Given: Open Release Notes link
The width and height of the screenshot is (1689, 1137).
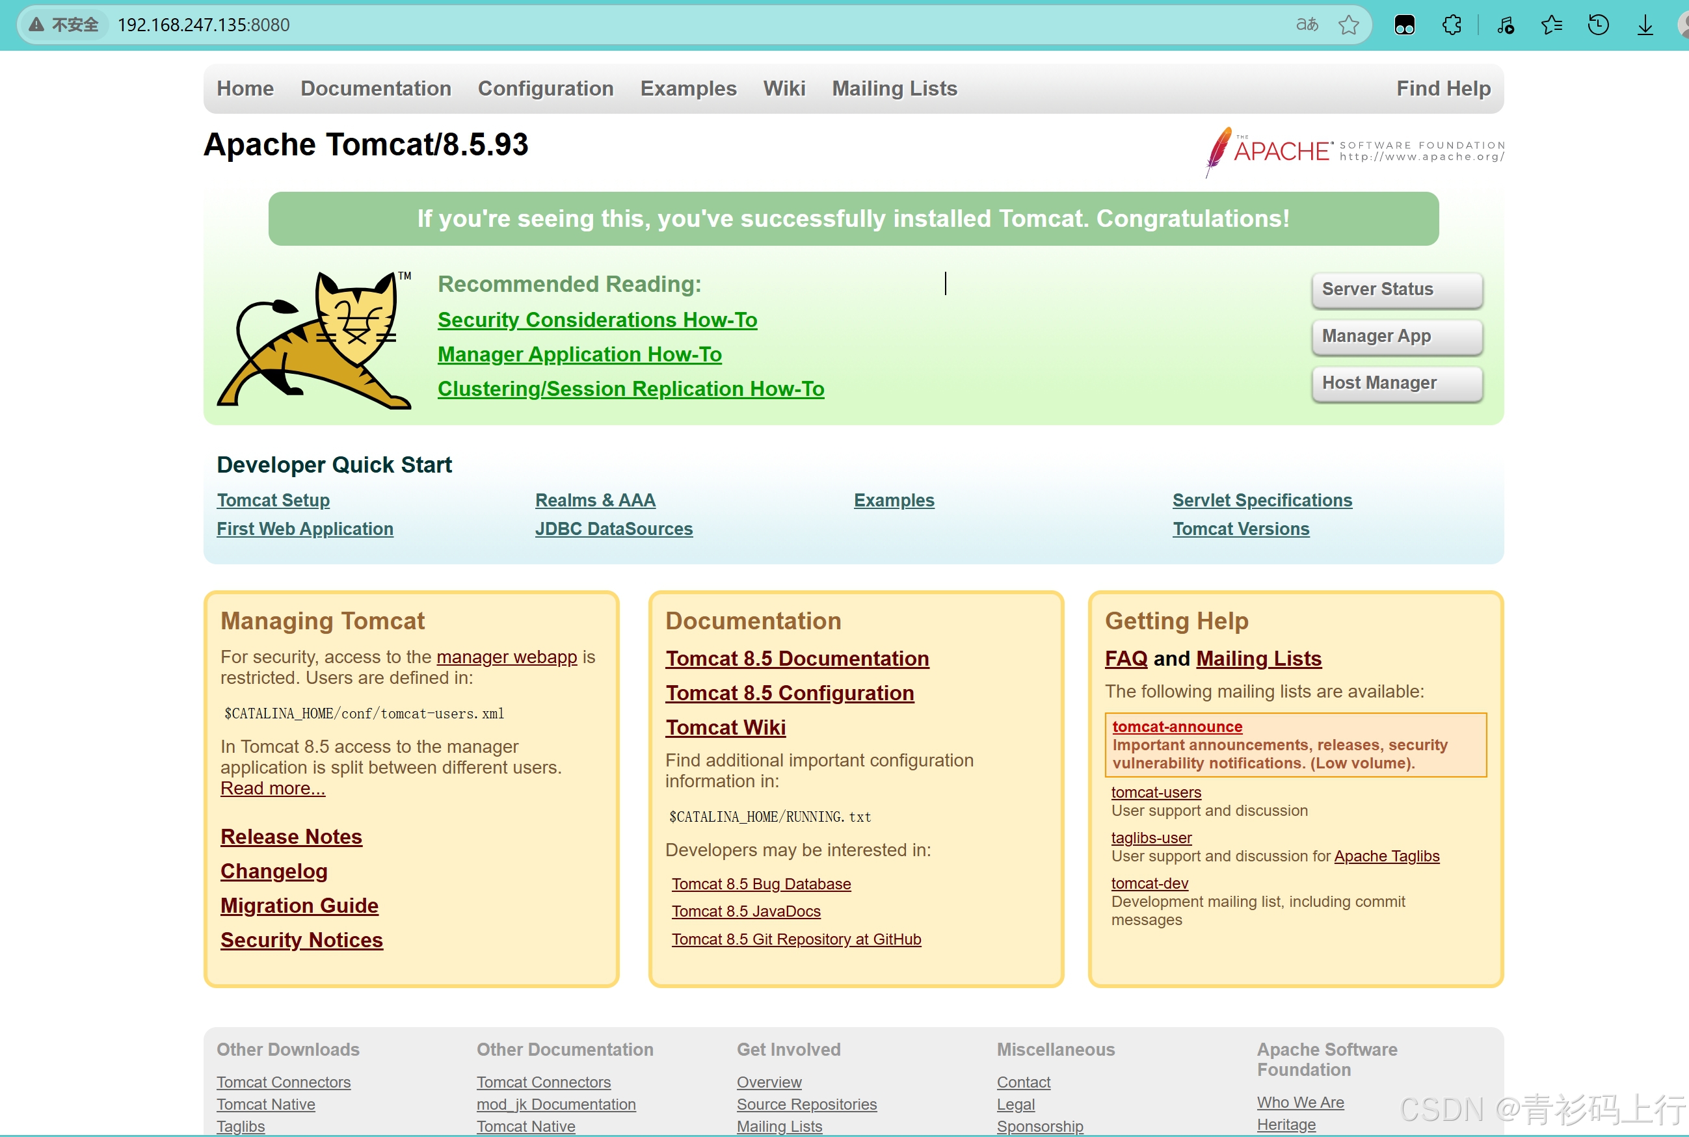Looking at the screenshot, I should [291, 837].
